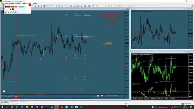The width and height of the screenshot is (194, 109).
Task: Switch timeframe to MN
Action: click(158, 6)
